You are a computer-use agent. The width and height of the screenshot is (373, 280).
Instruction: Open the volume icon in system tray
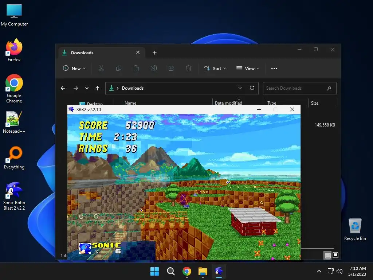click(339, 271)
